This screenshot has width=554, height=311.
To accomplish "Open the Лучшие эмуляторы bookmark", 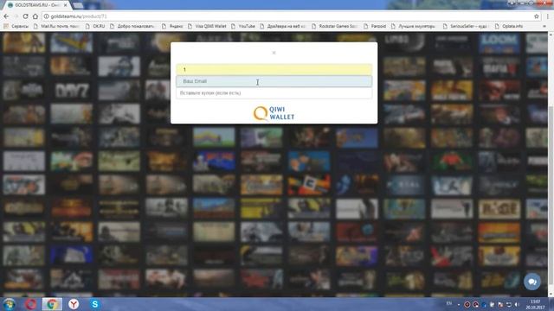I will (414, 26).
